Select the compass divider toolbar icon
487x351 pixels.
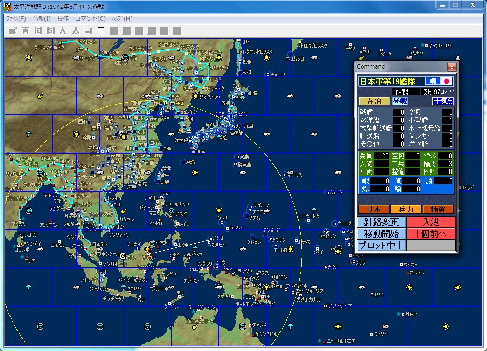pos(76,30)
